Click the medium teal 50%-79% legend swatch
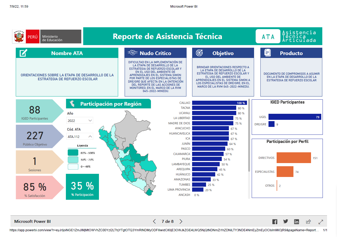 (73, 159)
